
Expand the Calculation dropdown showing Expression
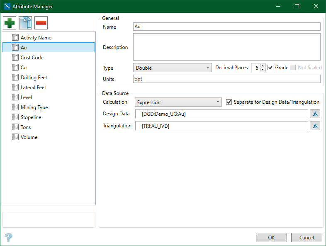pos(178,102)
